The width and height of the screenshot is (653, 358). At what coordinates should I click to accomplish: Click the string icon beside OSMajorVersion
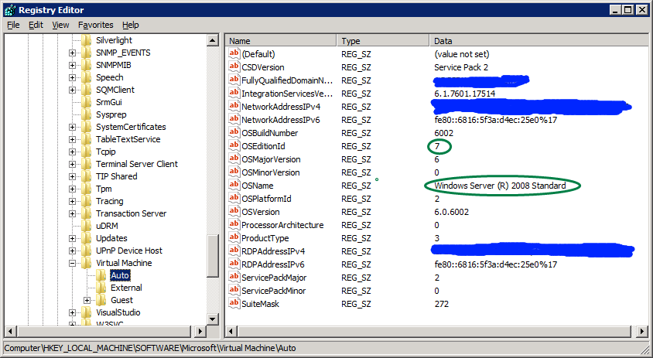point(234,159)
